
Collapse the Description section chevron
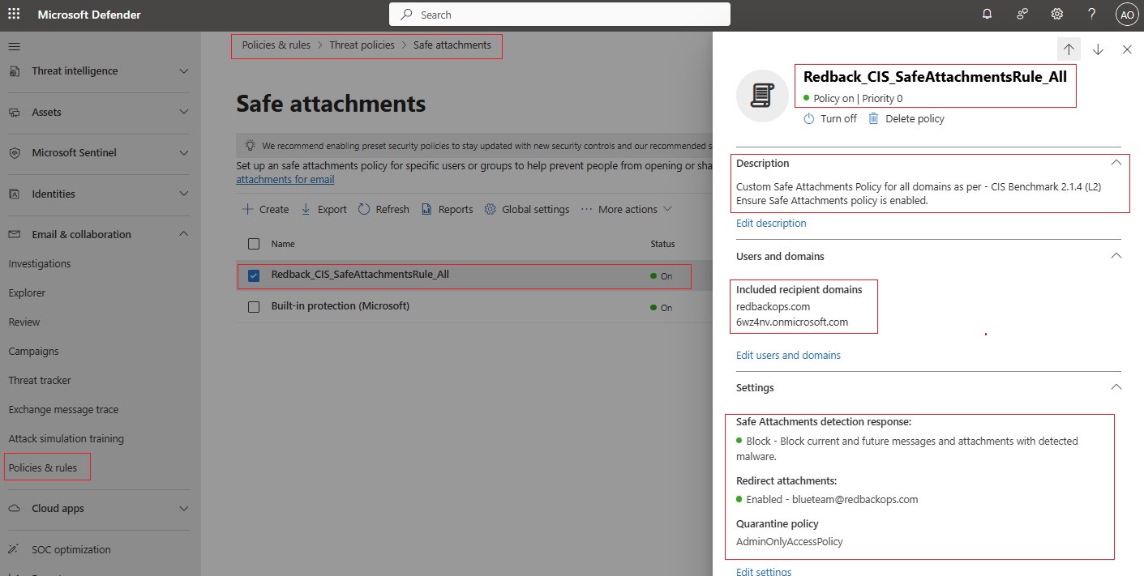pyautogui.click(x=1116, y=163)
